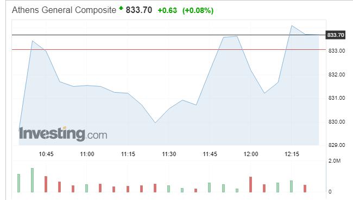
Task: Click the 833.70 current price label on the axis
Action: pos(336,35)
